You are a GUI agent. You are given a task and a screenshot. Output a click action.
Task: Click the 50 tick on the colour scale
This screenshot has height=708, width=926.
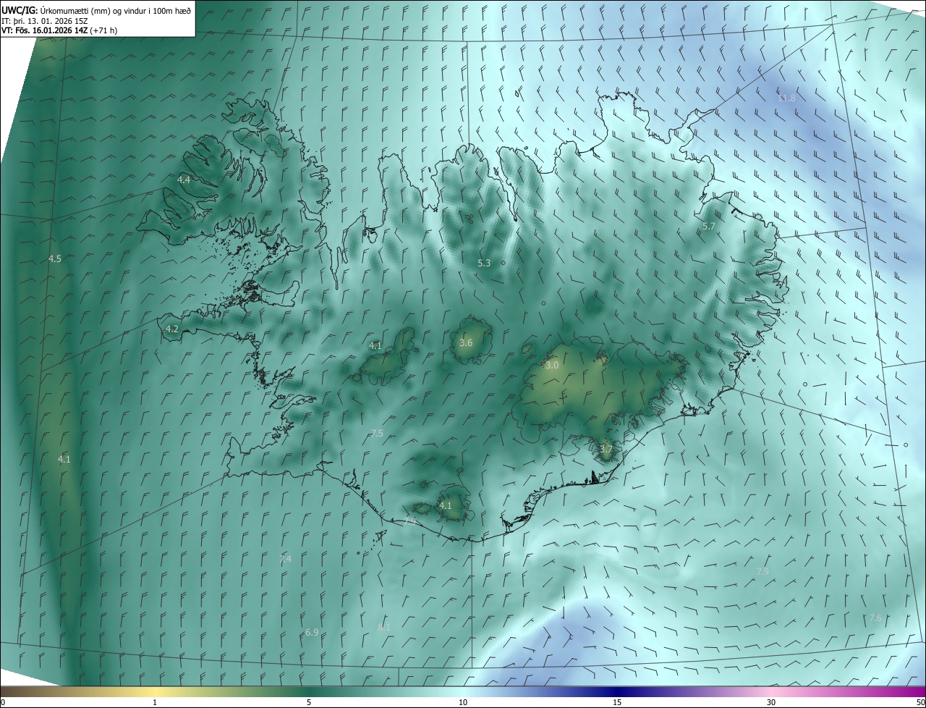[x=921, y=703]
